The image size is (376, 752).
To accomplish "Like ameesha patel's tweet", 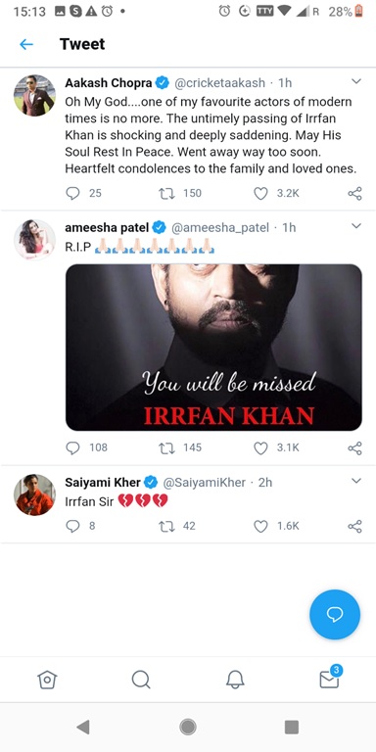I will (260, 447).
